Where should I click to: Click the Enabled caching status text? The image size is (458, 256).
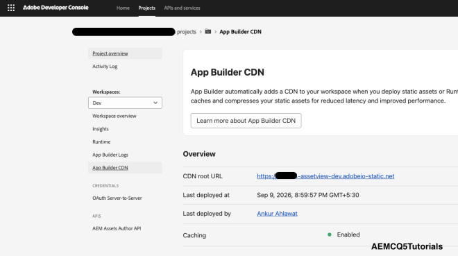tap(348, 234)
